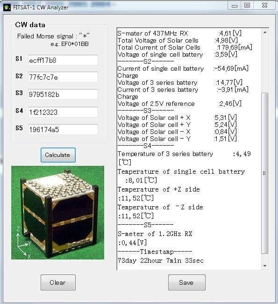278x304 pixels.
Task: Maximize the CW Analyzer window
Action: [247, 6]
